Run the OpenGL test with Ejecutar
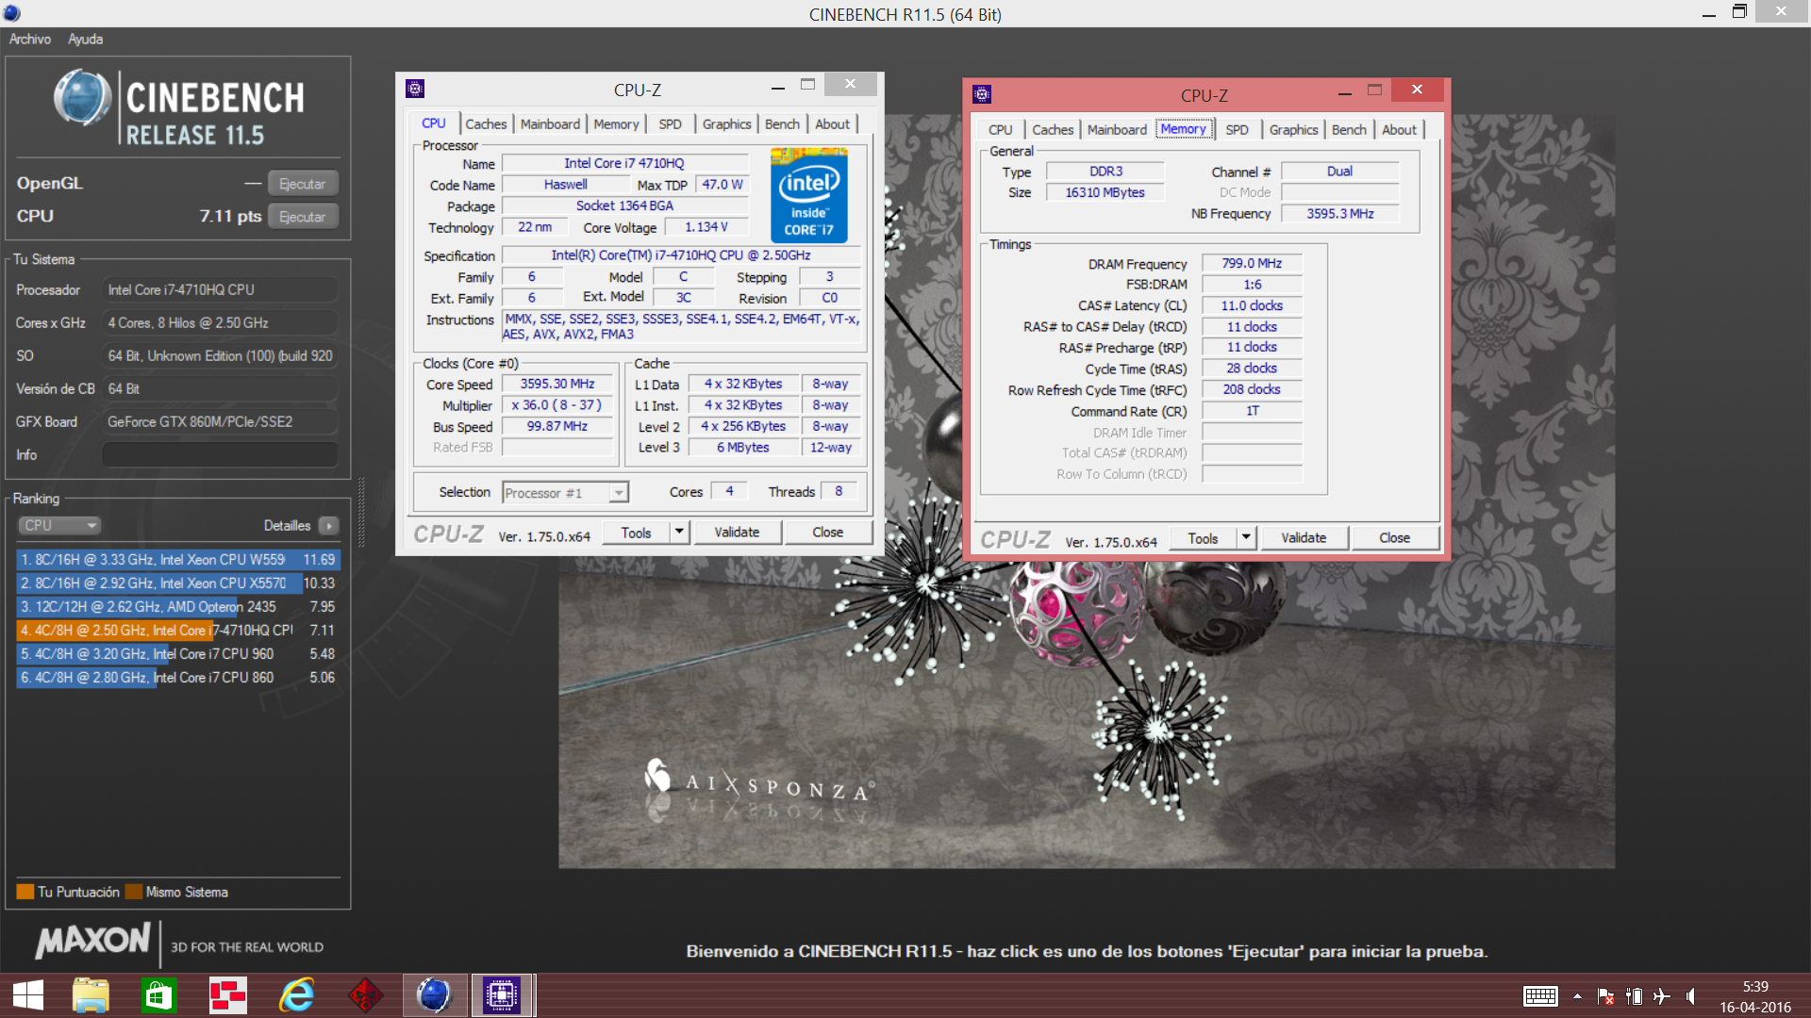Viewport: 1811px width, 1018px height. tap(303, 184)
